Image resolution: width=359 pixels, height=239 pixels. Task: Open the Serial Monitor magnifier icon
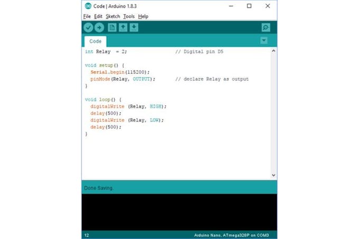[x=266, y=27]
